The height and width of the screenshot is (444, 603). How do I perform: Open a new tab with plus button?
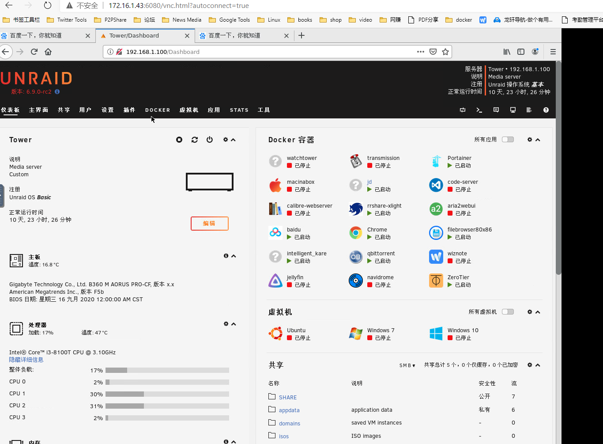click(301, 35)
